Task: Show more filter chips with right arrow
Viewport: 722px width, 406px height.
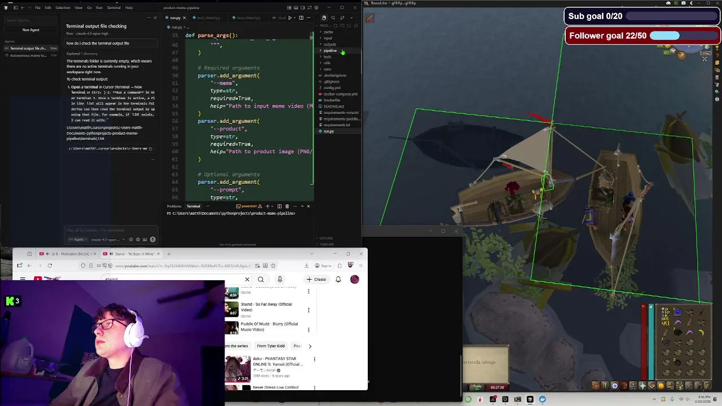Action: tap(310, 346)
